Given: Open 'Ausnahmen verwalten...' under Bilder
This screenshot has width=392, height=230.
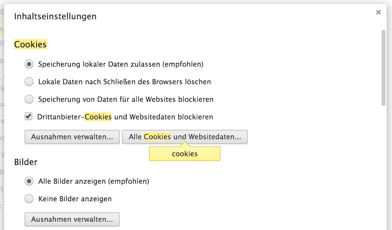Looking at the screenshot, I should 72,219.
